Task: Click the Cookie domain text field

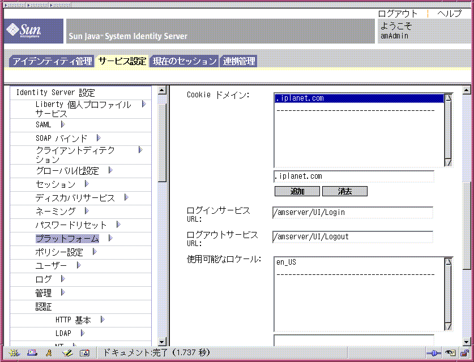Action: 354,176
